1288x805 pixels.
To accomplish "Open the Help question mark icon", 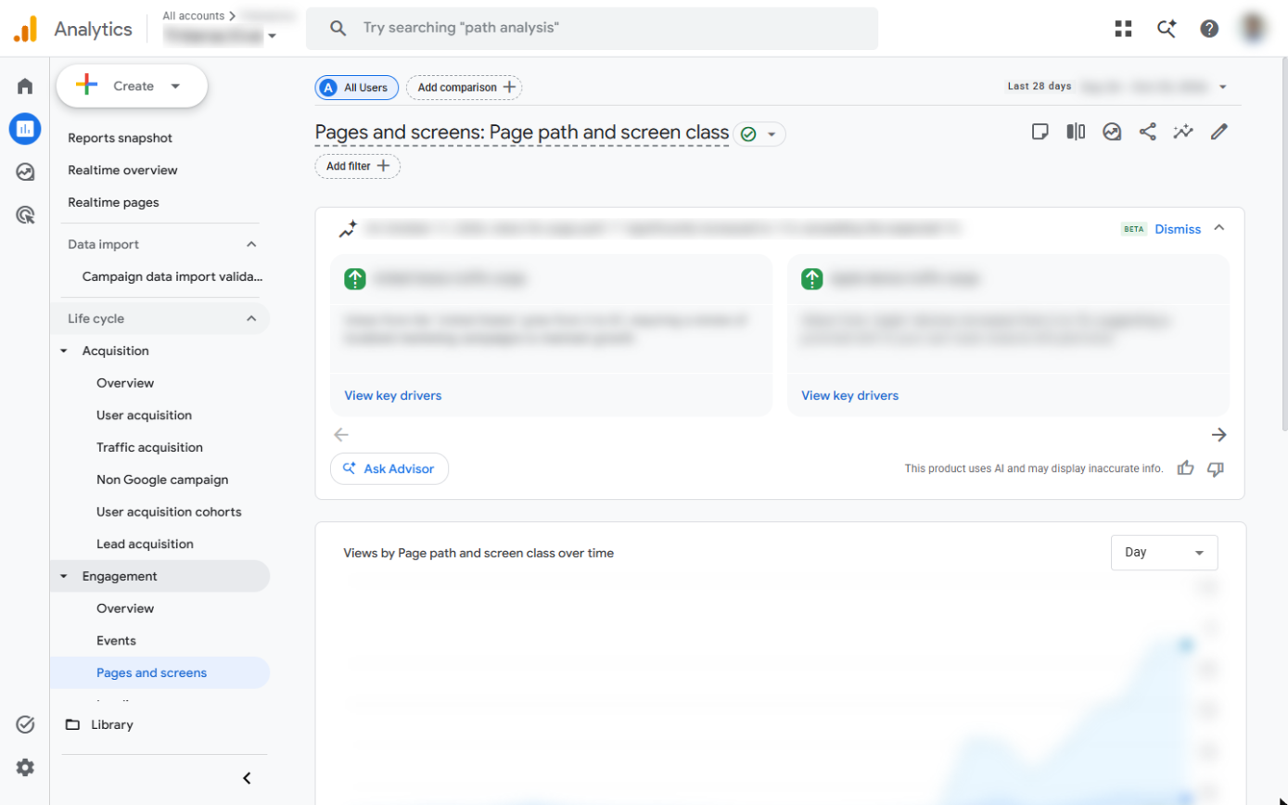I will click(1209, 29).
